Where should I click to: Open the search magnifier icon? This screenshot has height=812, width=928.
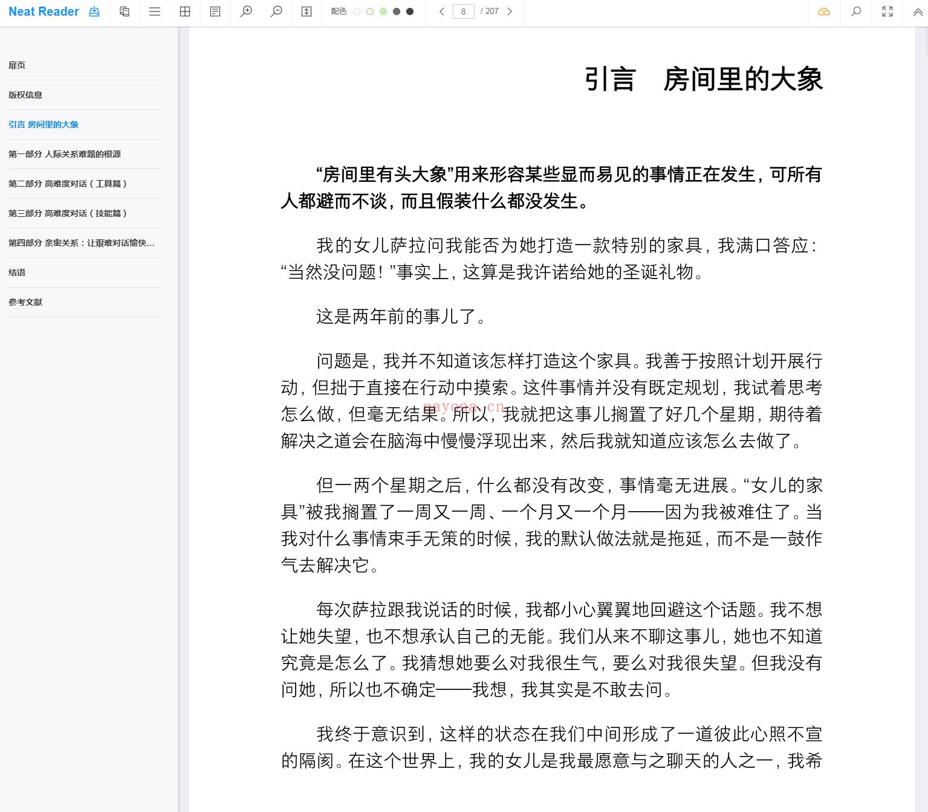(x=856, y=11)
